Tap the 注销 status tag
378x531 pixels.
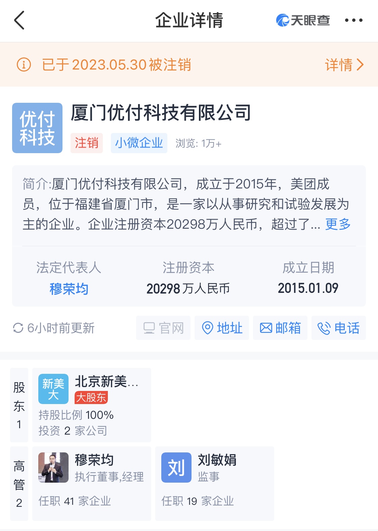[x=87, y=143]
